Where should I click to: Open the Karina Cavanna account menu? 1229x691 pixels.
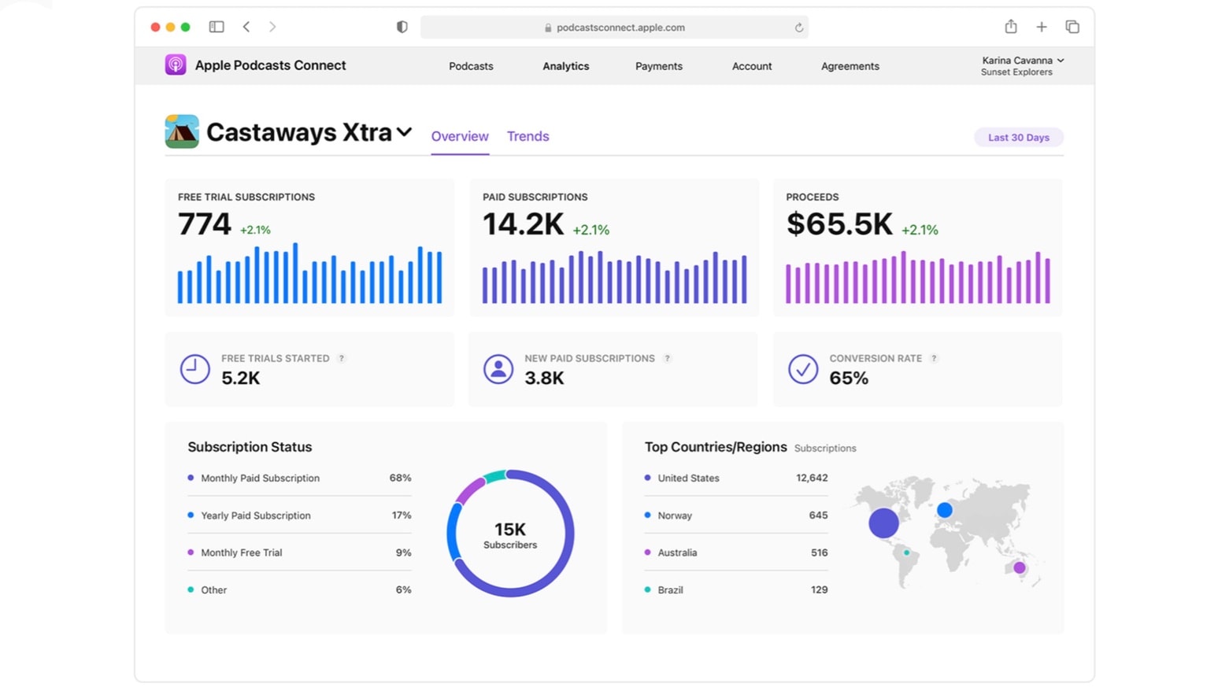pyautogui.click(x=1022, y=65)
